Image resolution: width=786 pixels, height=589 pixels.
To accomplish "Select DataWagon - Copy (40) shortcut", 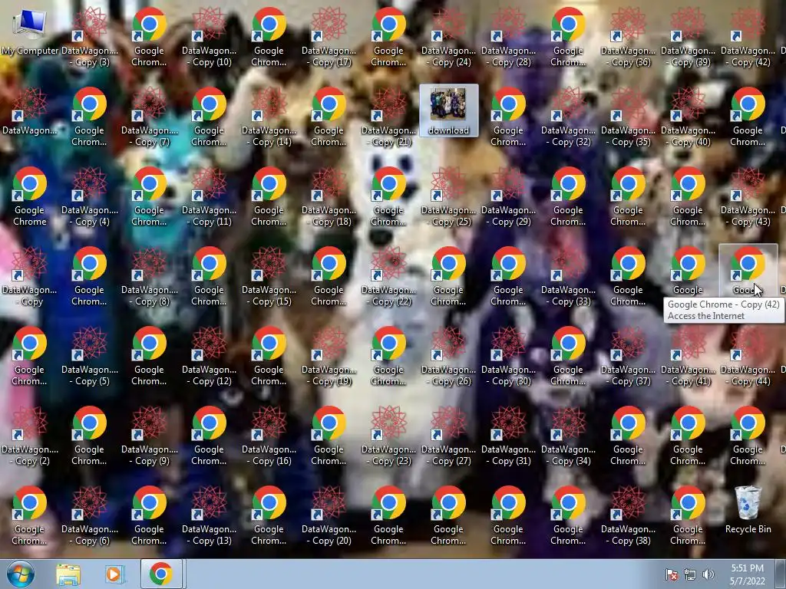I will tap(689, 116).
